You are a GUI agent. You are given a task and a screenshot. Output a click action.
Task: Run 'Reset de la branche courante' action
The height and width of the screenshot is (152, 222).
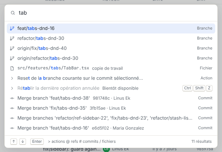coord(111,78)
